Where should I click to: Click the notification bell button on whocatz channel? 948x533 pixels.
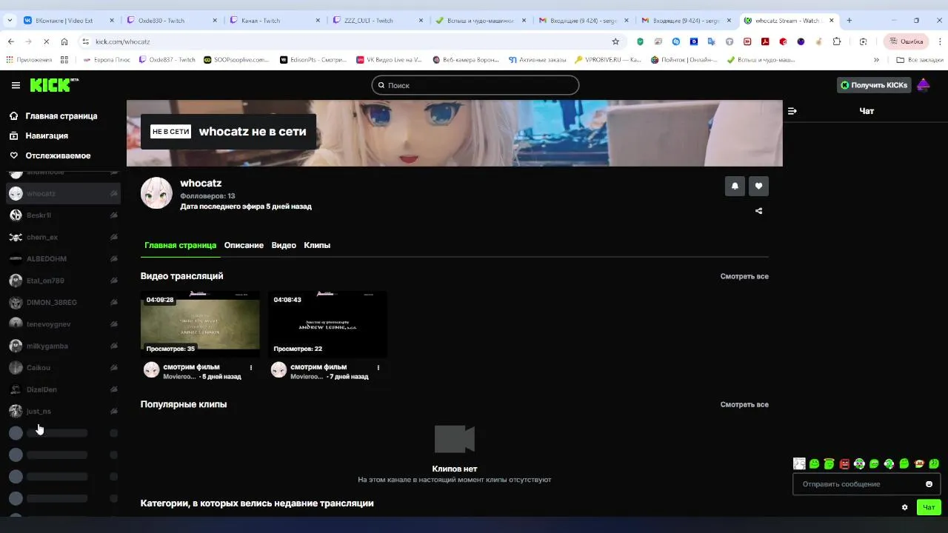pos(735,186)
